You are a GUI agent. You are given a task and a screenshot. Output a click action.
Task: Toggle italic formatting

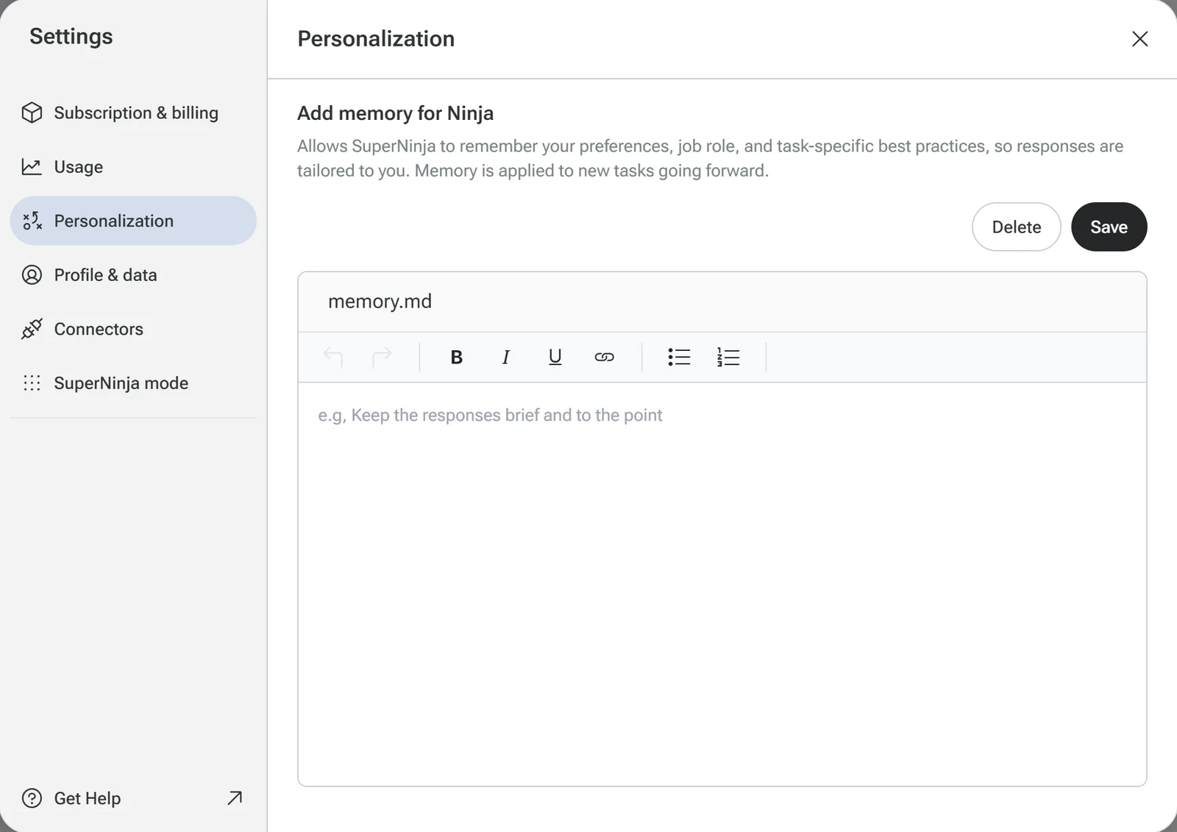point(505,358)
